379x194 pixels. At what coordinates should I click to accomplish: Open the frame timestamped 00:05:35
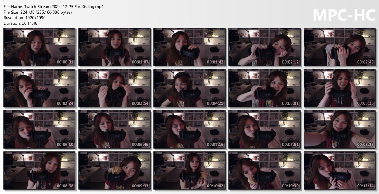(340, 88)
